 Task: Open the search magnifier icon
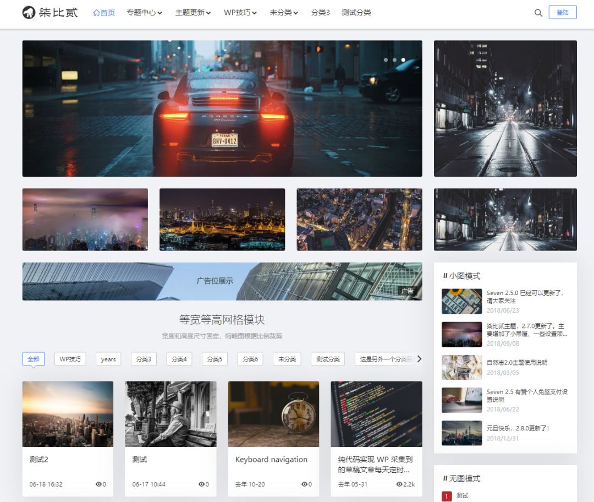tap(538, 13)
